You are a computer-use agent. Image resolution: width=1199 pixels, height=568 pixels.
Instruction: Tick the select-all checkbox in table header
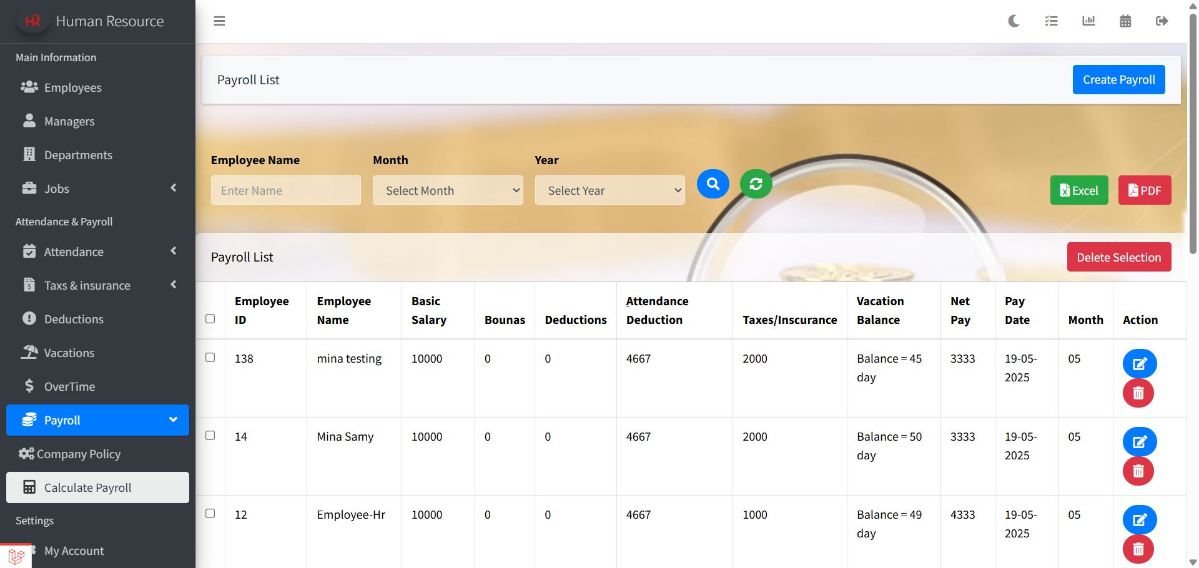tap(210, 319)
